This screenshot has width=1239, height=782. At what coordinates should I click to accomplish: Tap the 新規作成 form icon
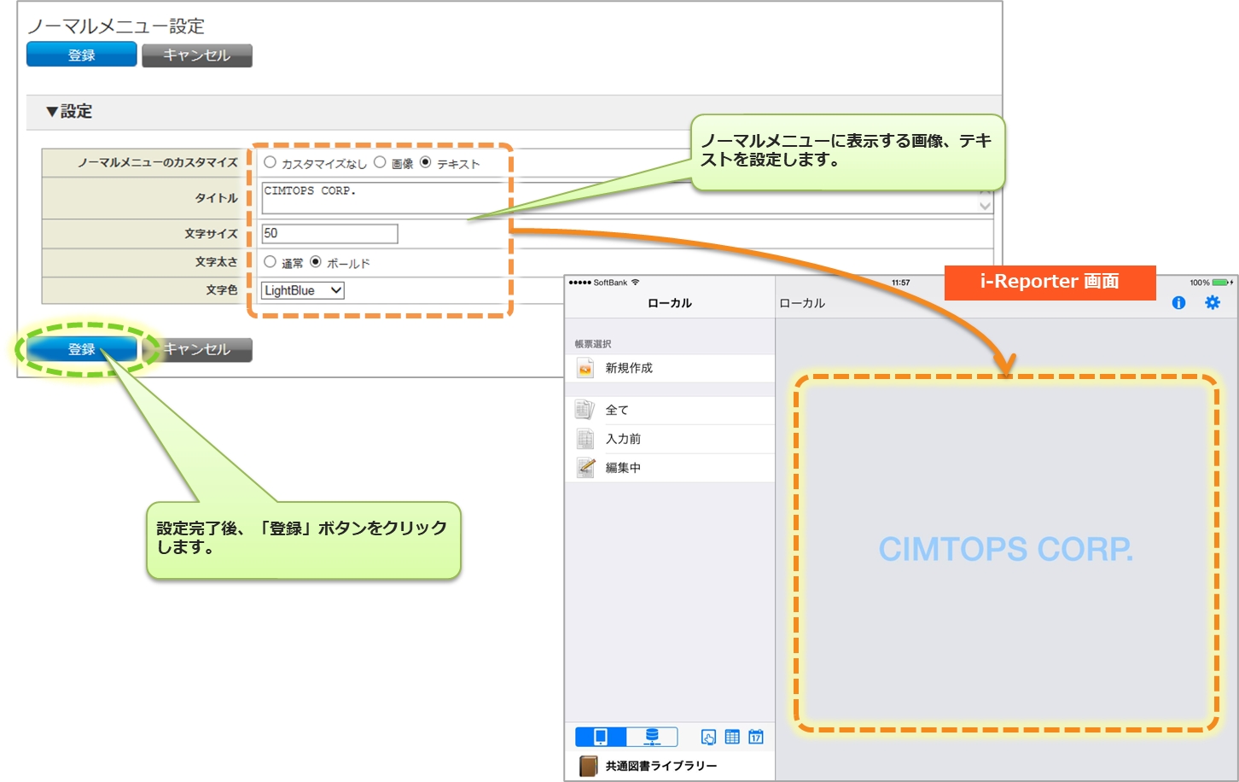pyautogui.click(x=585, y=368)
